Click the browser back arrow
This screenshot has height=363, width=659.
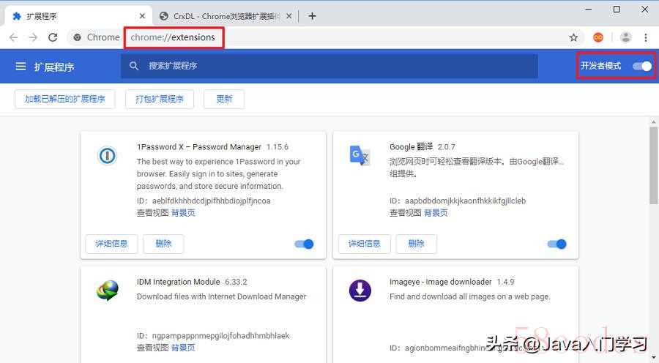point(14,37)
